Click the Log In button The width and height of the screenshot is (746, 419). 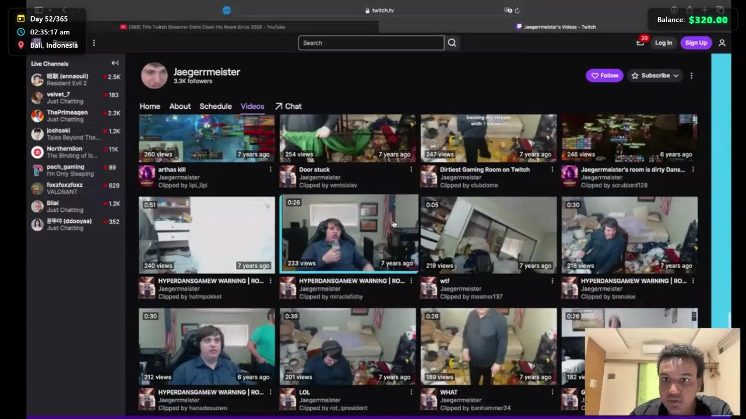[x=663, y=42]
